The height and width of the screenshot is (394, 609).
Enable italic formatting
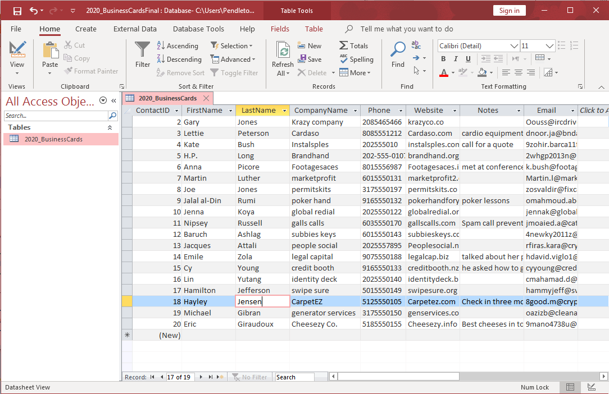coord(456,58)
